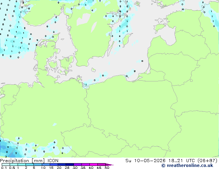The height and width of the screenshot is (169, 219).
Task: Click the 40–45 mm magenta legend swatch
Action: 94,165
